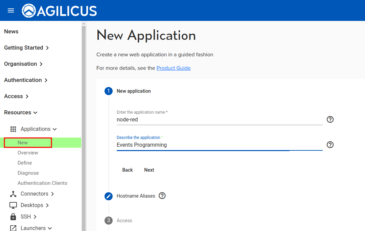
Task: Select Overview under Applications
Action: (28, 153)
